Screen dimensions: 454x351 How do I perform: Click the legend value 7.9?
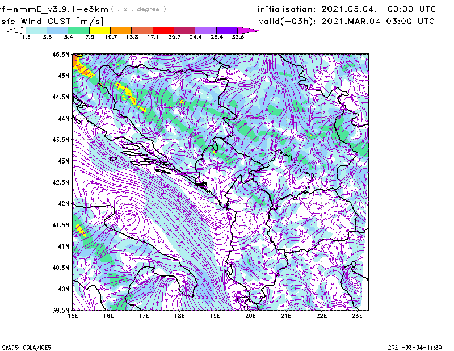pos(90,37)
